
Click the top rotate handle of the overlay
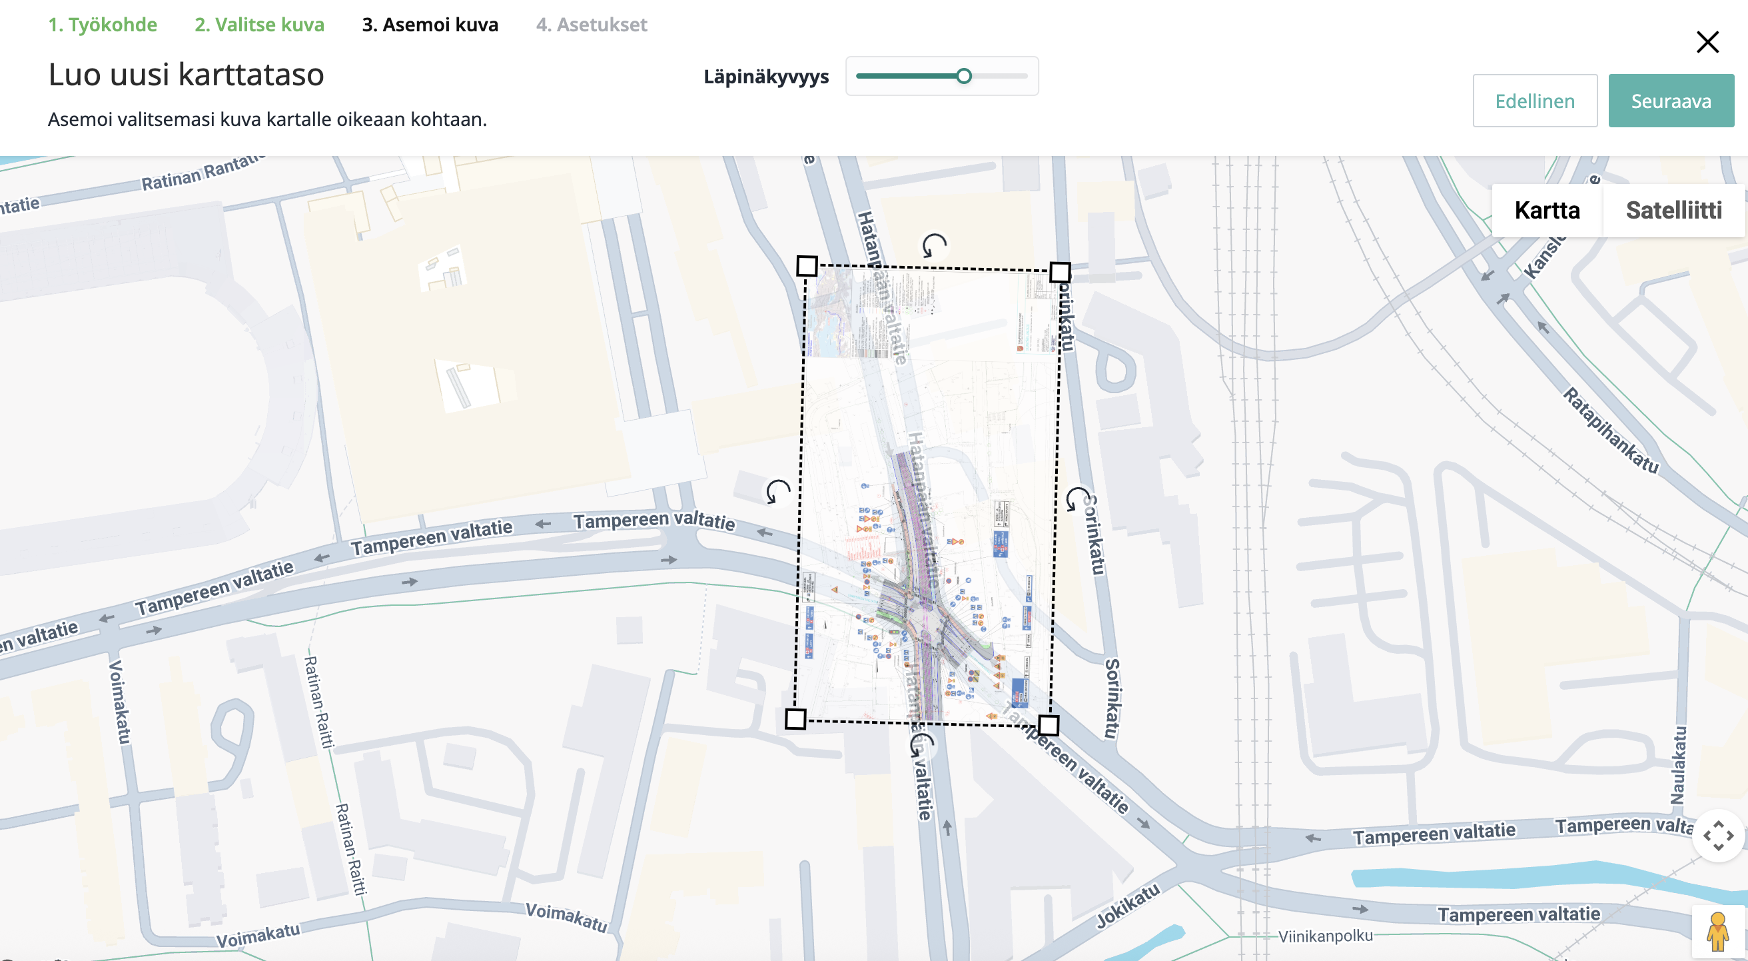(934, 246)
